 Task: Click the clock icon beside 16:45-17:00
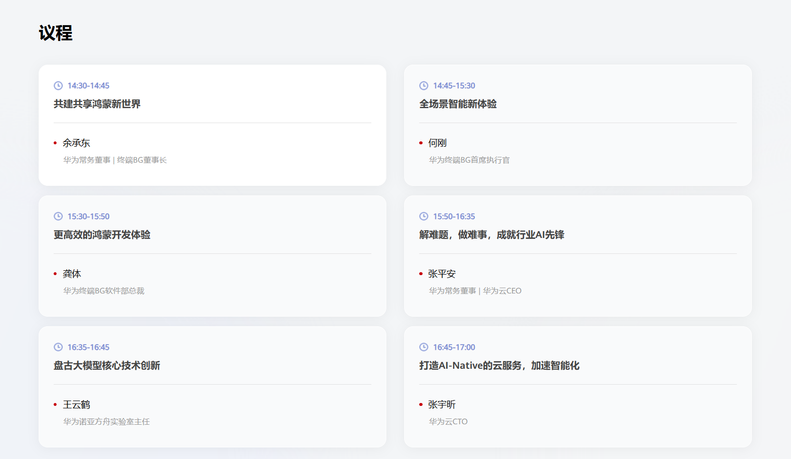424,347
